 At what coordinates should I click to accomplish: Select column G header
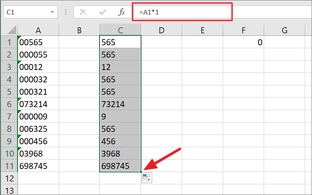click(285, 30)
